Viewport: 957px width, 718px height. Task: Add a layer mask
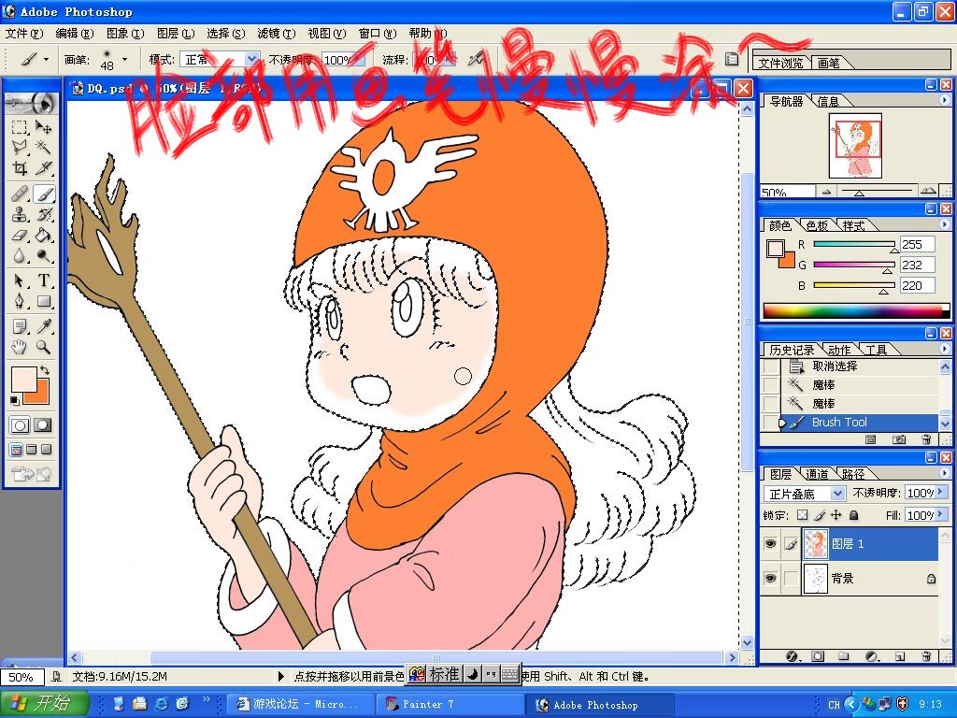pos(818,656)
